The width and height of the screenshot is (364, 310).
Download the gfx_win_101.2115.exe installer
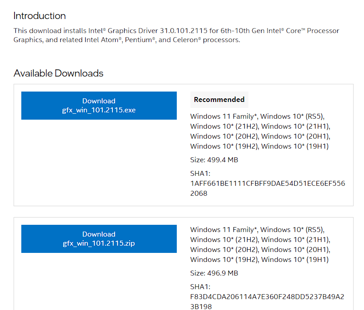tap(99, 106)
